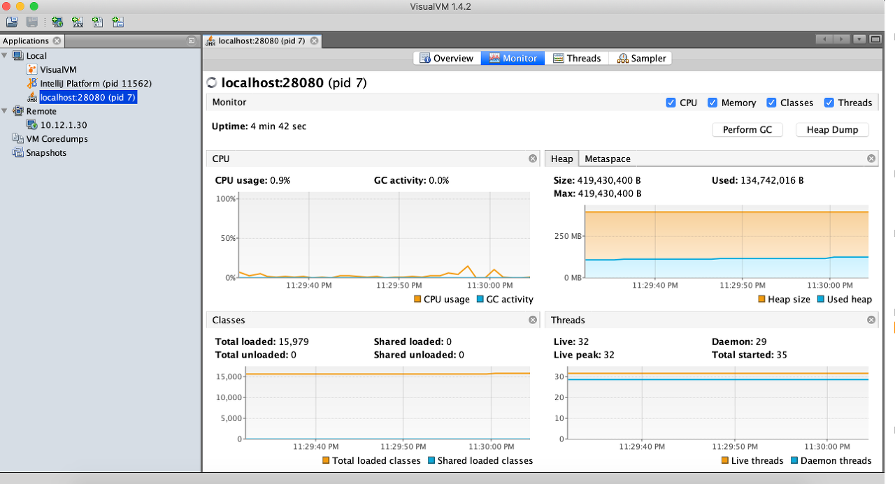895x484 pixels.
Task: Click the Perform GC button
Action: coord(747,130)
